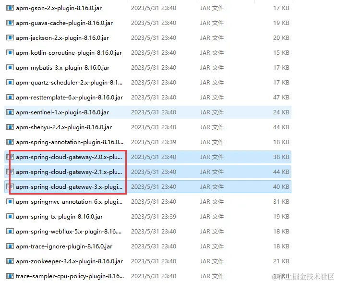Click the 47 KB size of apm-resttemplate file
This screenshot has width=337, height=283.
281,98
